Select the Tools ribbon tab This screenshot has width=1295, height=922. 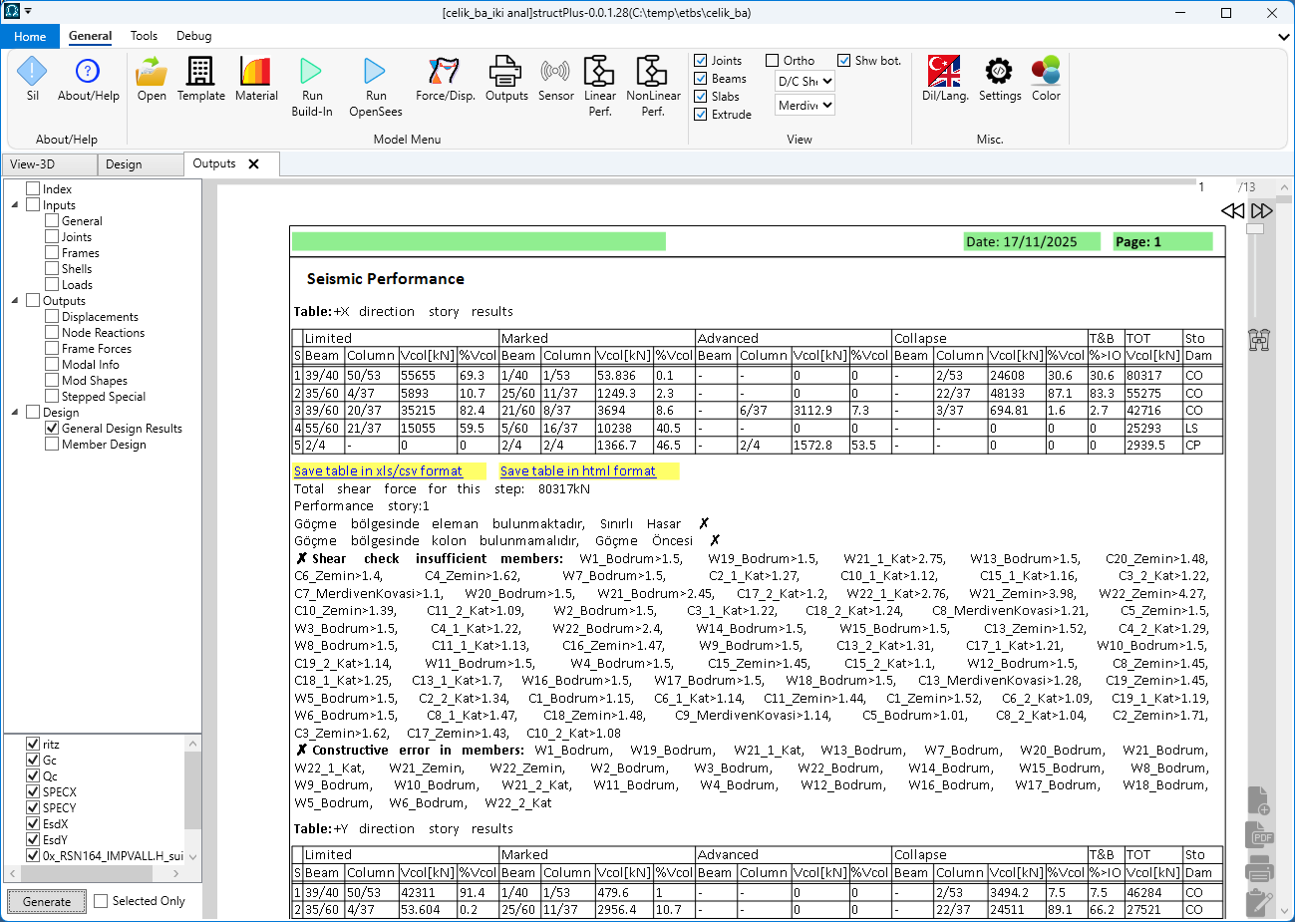point(144,36)
